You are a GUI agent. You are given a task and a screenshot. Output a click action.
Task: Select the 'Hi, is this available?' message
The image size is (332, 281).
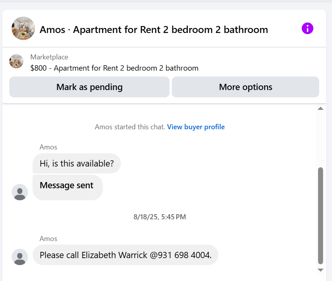click(x=77, y=163)
